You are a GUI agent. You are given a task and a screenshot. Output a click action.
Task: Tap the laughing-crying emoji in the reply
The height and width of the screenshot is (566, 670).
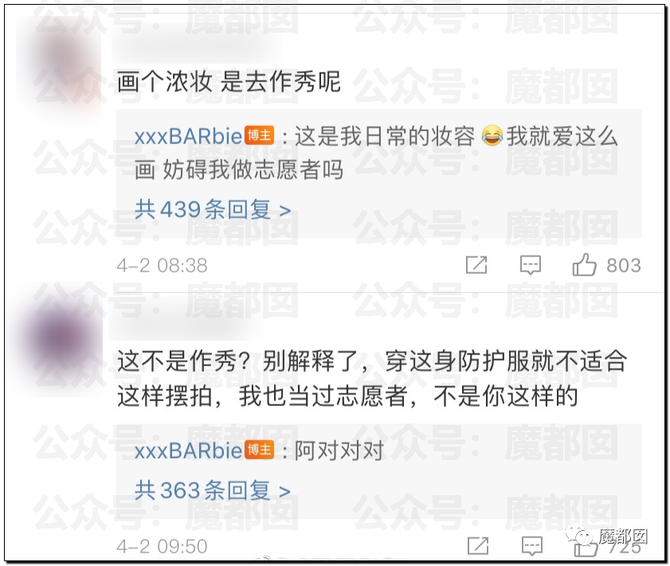pyautogui.click(x=492, y=136)
